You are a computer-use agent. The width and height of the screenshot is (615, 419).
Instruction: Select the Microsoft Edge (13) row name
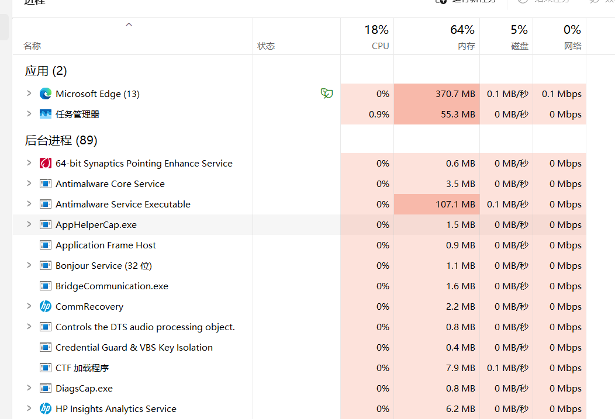(98, 94)
